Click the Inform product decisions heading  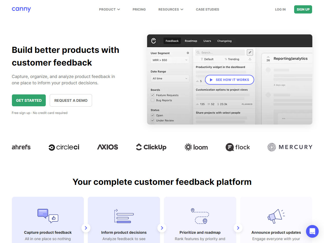click(x=124, y=232)
